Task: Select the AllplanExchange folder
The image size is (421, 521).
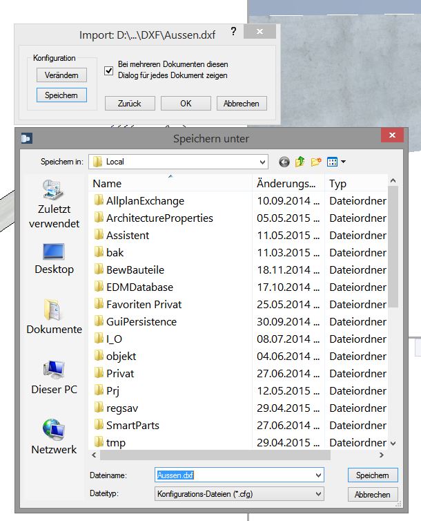Action: point(145,201)
